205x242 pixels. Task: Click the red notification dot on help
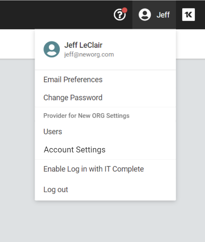pos(125,10)
